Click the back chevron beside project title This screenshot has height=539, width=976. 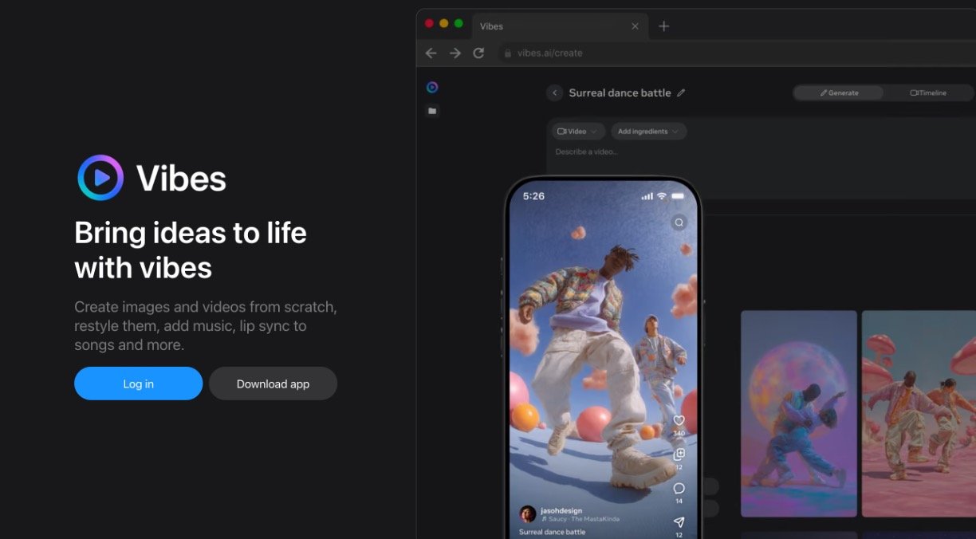pos(555,93)
